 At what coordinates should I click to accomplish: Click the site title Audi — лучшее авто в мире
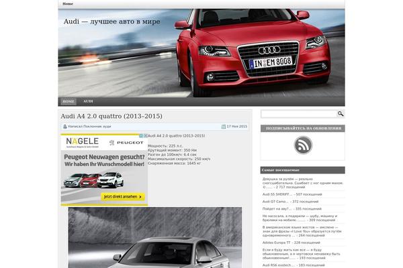pyautogui.click(x=111, y=21)
